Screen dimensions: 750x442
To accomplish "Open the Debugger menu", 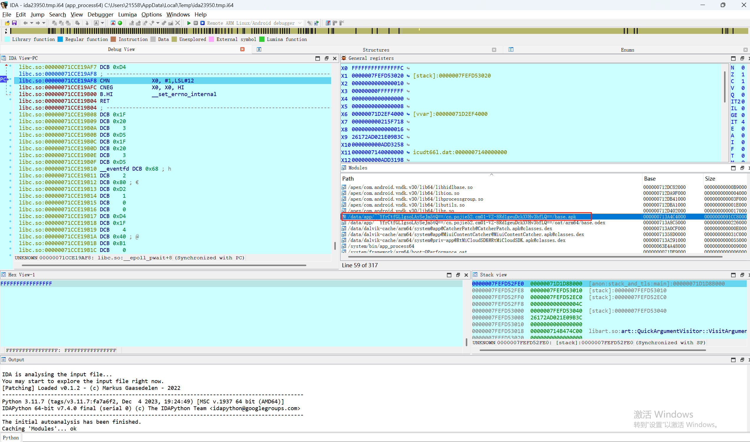I will (x=100, y=14).
